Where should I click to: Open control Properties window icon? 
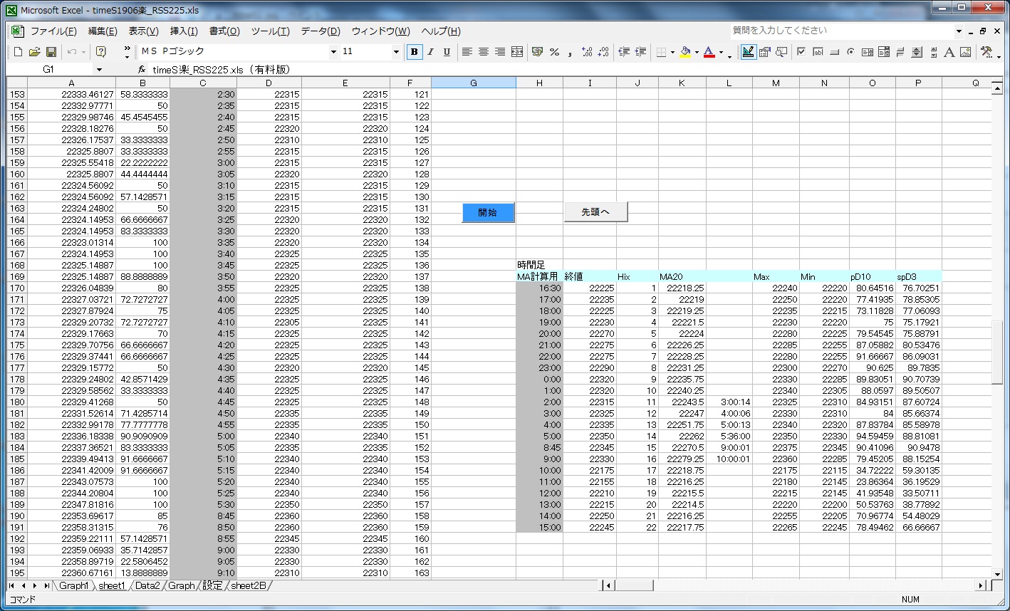point(765,52)
